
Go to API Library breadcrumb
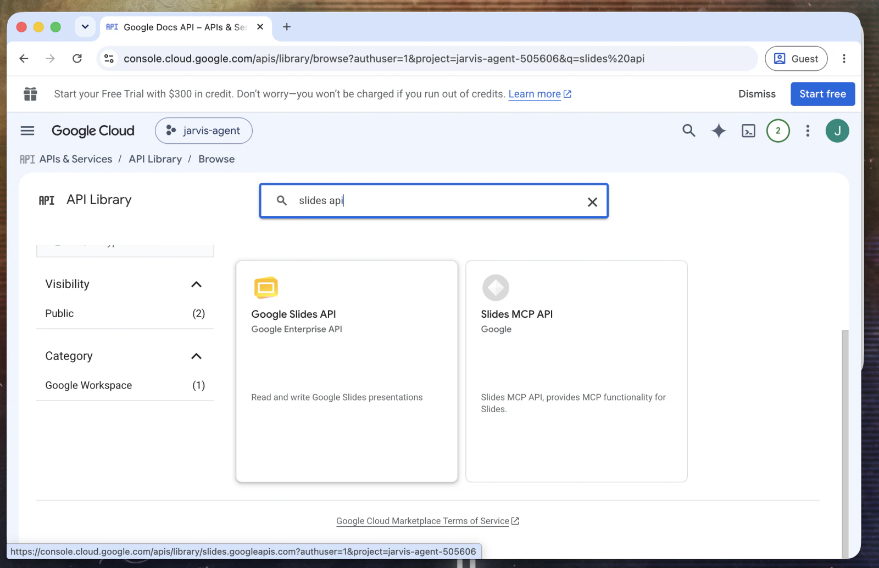[155, 159]
